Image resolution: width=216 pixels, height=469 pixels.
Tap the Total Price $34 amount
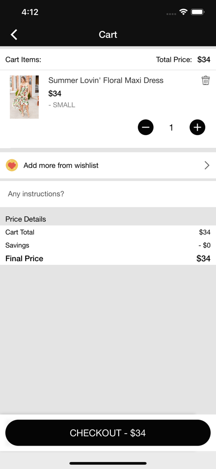click(x=204, y=60)
